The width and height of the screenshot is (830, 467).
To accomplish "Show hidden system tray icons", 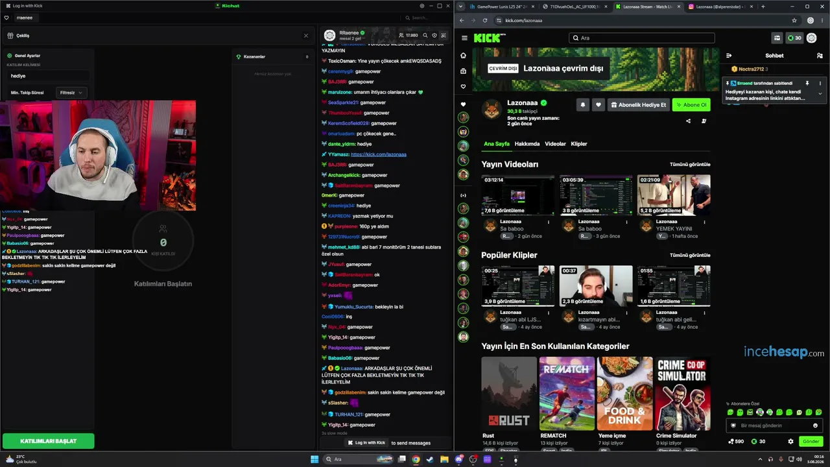I will point(759,459).
